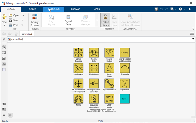Click the redo arrow in quick access toolbar
Screen dimensions: 196x123
coord(167,9)
